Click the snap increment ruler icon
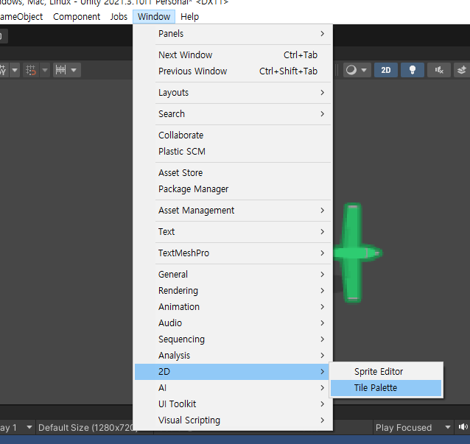 pyautogui.click(x=61, y=70)
